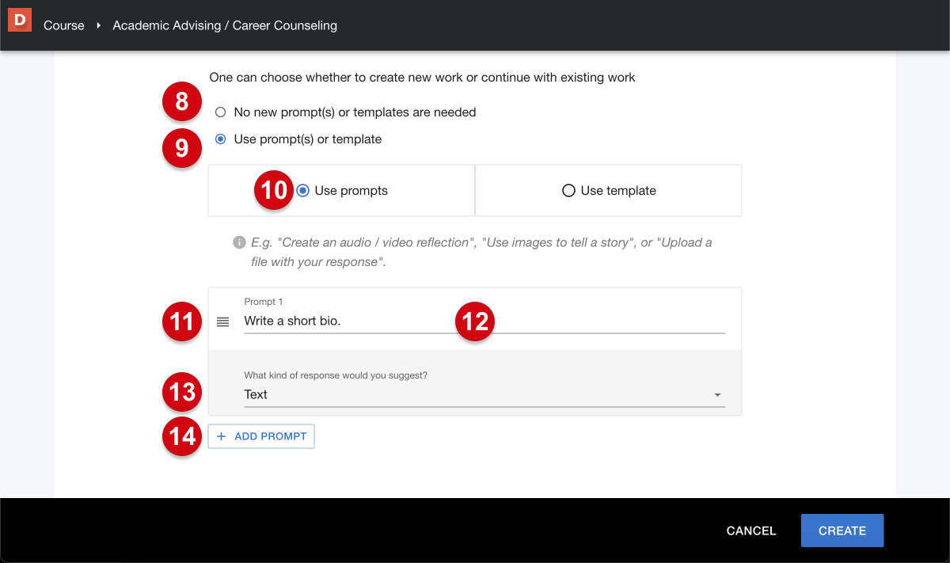This screenshot has width=950, height=563.
Task: Enable the 'Use prompts' option
Action: click(x=302, y=190)
